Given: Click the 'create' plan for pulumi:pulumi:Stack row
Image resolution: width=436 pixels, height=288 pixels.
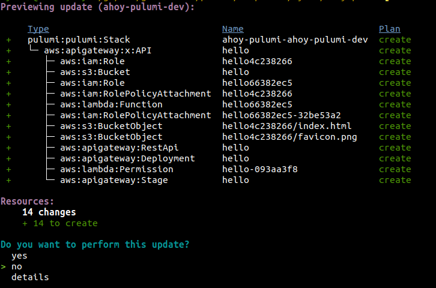Looking at the screenshot, I should pyautogui.click(x=395, y=40).
